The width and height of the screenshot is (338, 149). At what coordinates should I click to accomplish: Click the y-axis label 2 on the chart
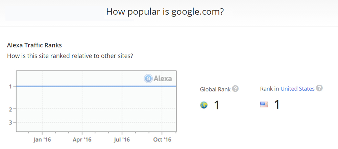pos(10,109)
